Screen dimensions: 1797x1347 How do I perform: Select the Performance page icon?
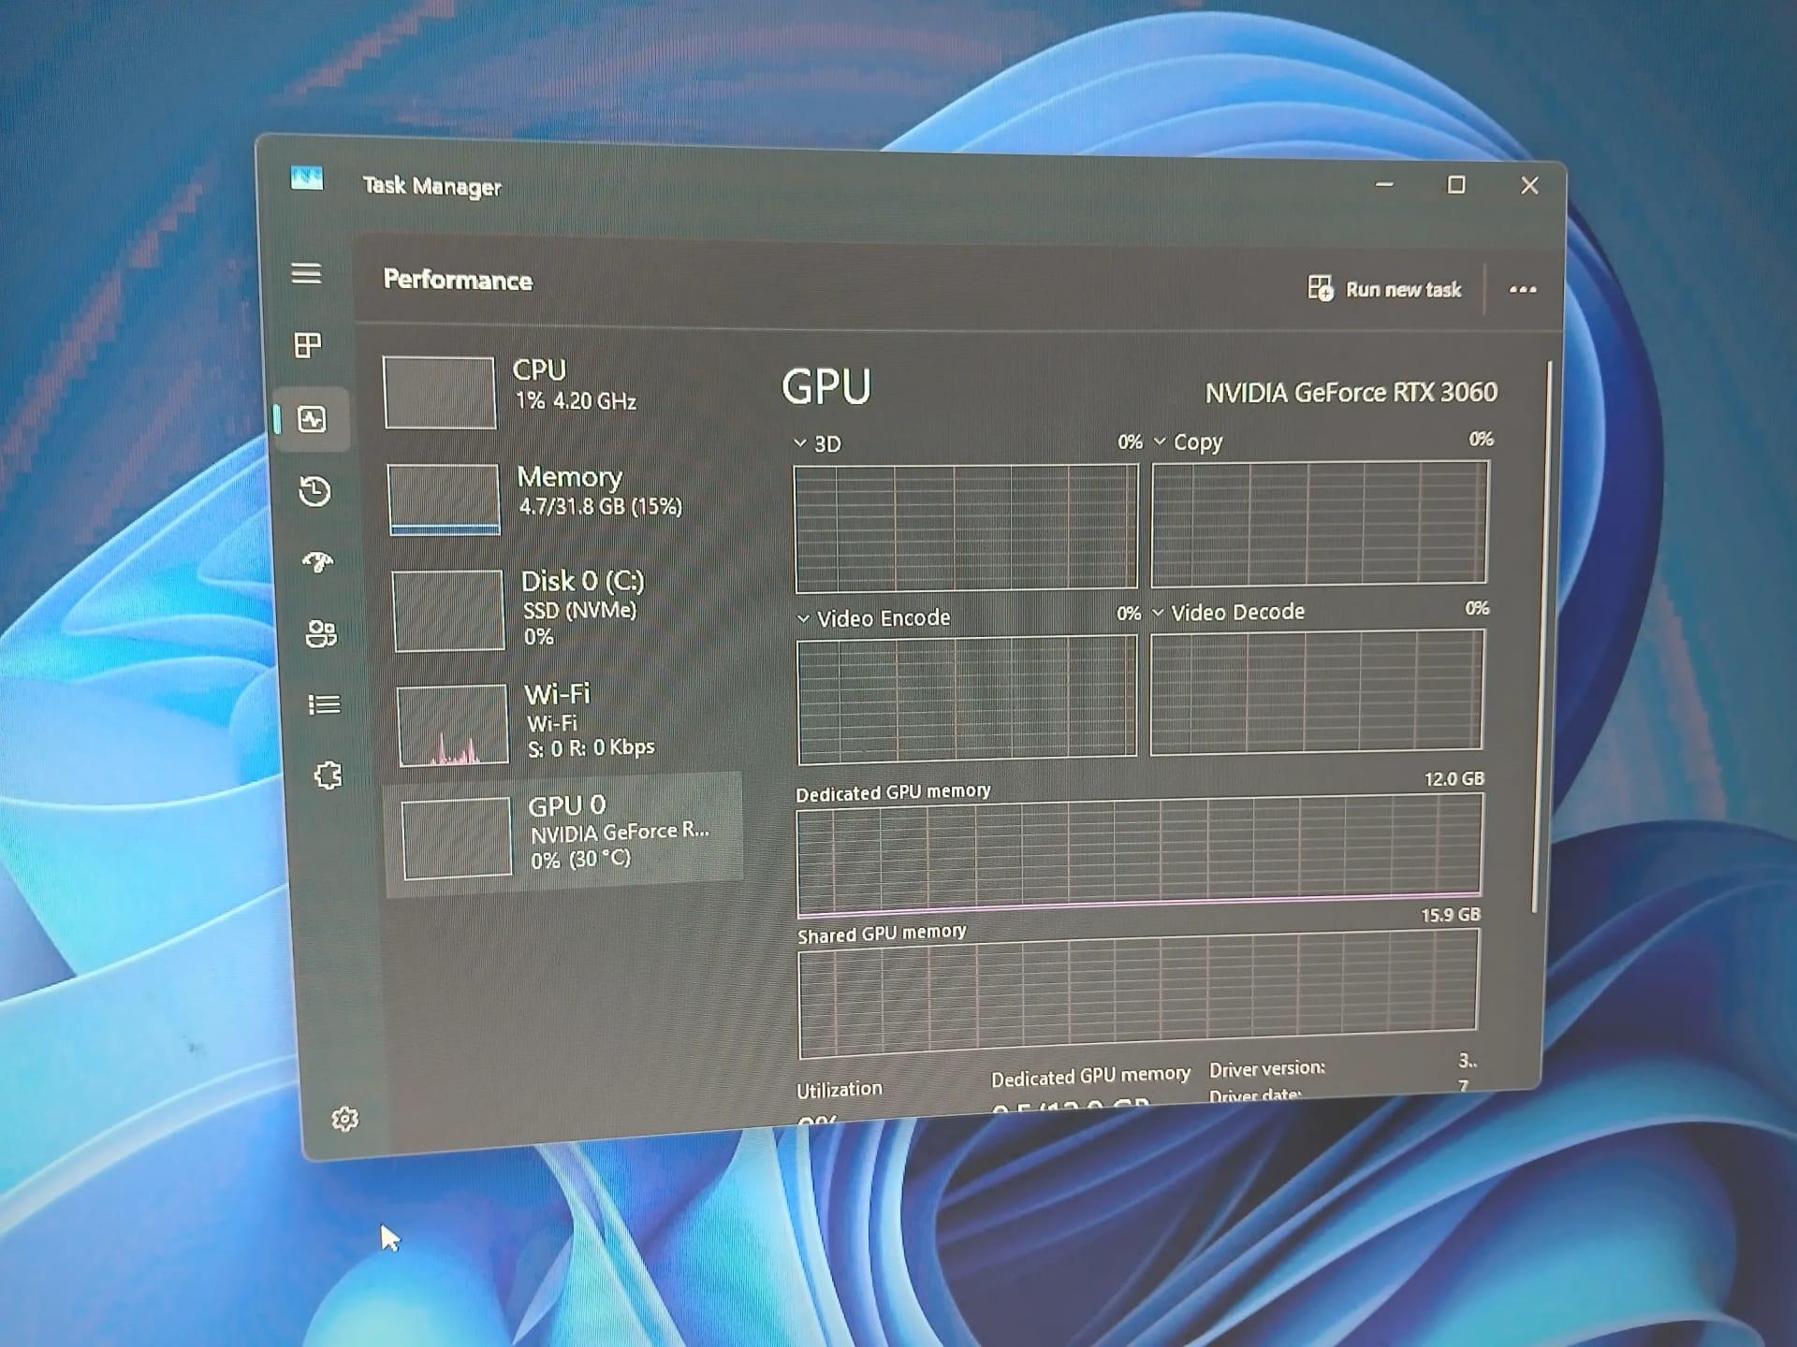312,418
